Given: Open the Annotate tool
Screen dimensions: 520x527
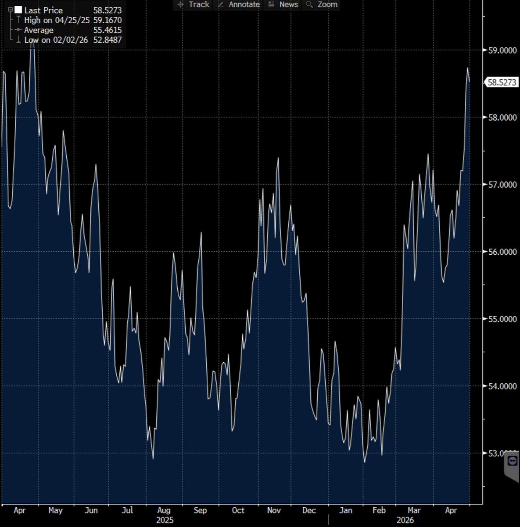Looking at the screenshot, I should [x=239, y=4].
